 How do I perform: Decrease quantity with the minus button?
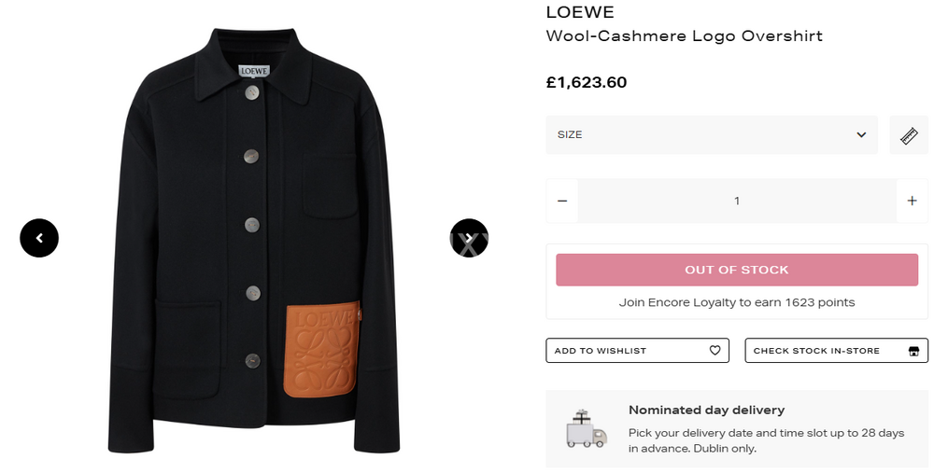pos(562,201)
